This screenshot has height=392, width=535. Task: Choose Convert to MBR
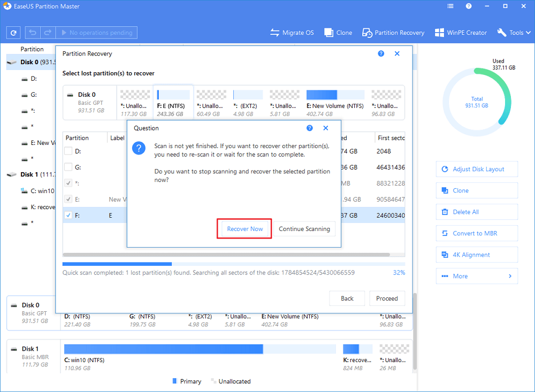[x=477, y=233]
